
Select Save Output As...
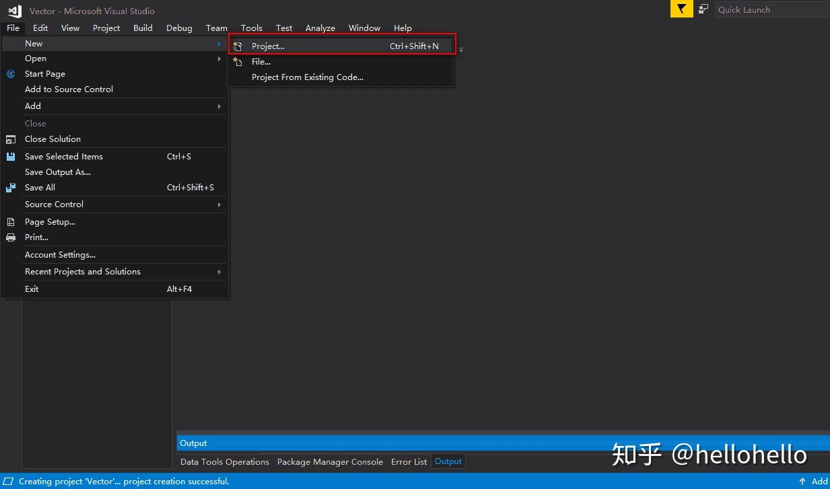point(114,172)
